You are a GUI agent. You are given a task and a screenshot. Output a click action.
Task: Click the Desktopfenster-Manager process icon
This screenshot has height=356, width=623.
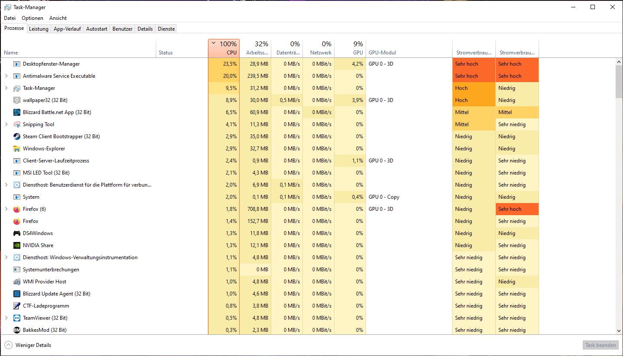click(x=17, y=64)
